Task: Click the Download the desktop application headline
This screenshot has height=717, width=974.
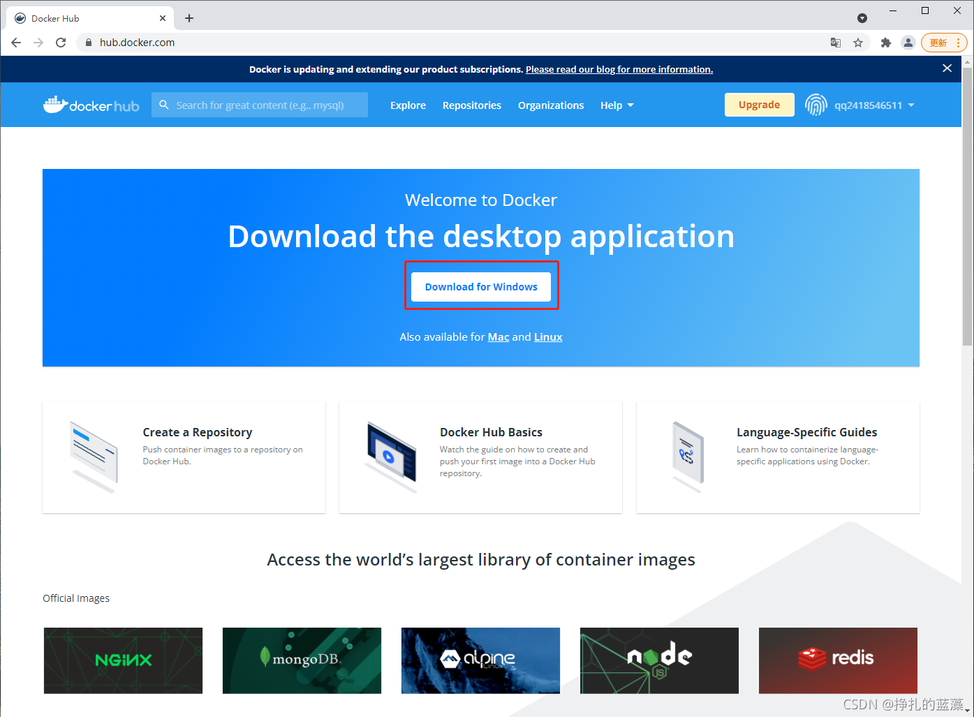Action: (481, 237)
